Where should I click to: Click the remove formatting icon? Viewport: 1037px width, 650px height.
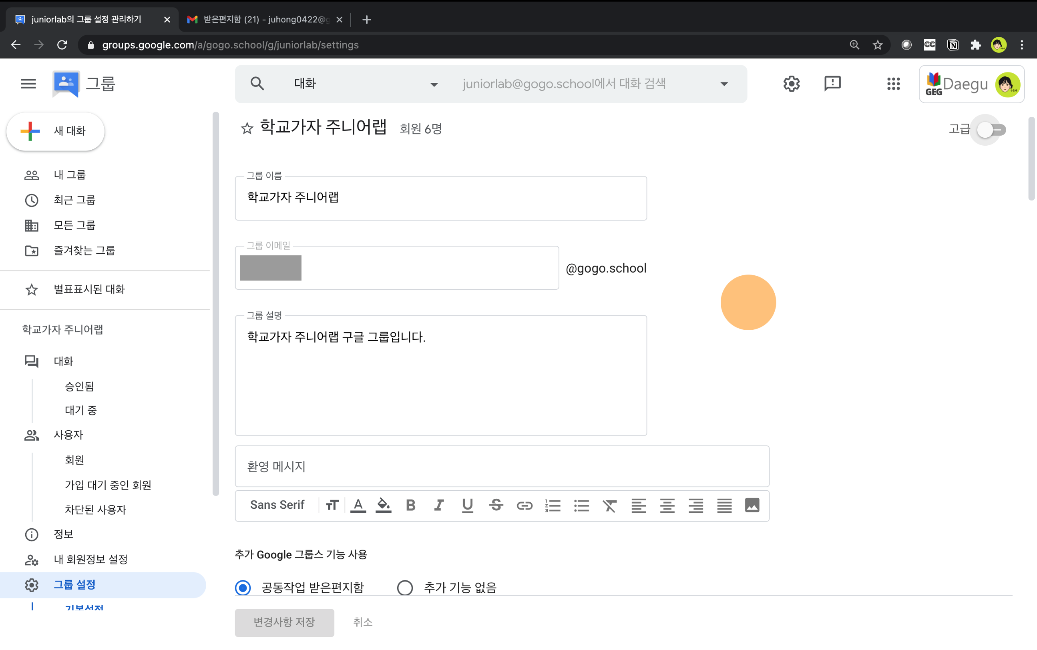(x=610, y=506)
